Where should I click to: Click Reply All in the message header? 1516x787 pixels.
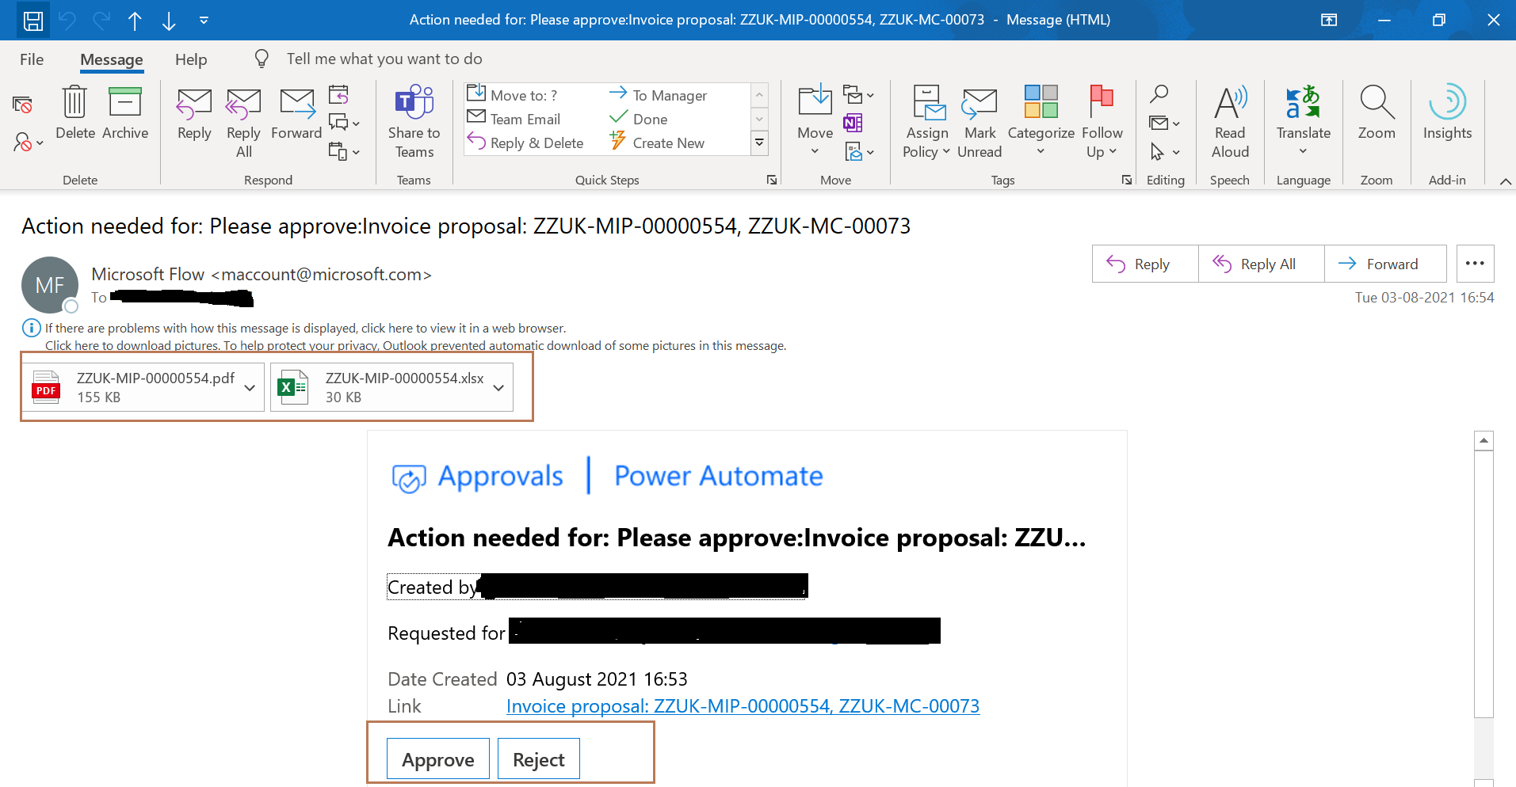click(x=1261, y=264)
